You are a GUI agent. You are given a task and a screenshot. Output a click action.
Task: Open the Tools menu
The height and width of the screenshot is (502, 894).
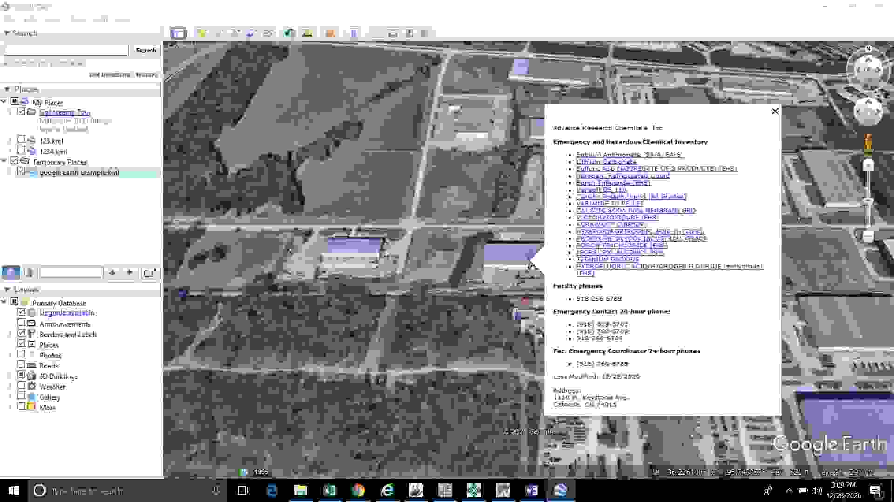78,20
